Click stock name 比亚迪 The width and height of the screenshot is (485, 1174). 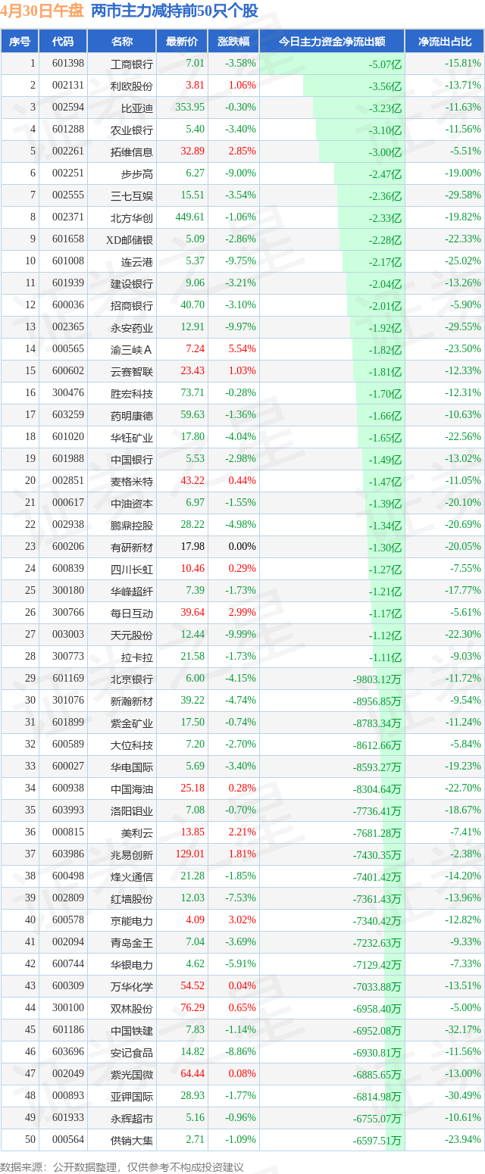click(137, 108)
